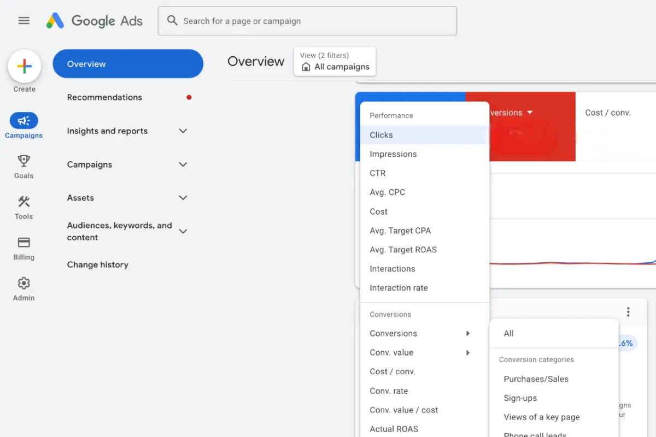Select Impressions from the metrics menu

pyautogui.click(x=393, y=154)
